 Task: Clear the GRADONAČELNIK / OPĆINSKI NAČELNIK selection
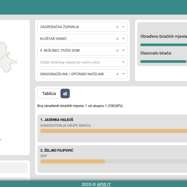(117, 74)
